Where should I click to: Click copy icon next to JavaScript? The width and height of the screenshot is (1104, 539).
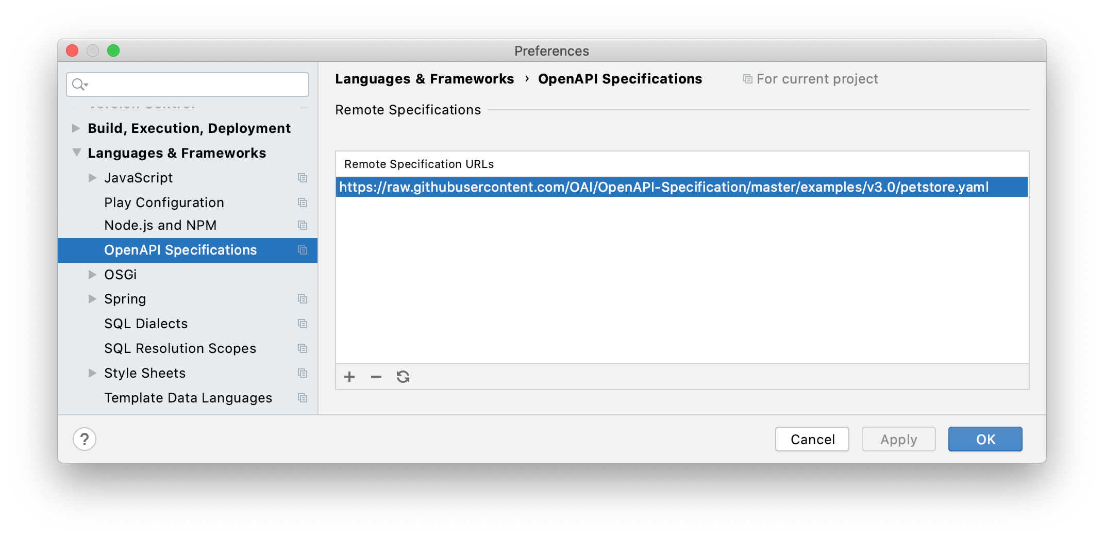(x=302, y=178)
